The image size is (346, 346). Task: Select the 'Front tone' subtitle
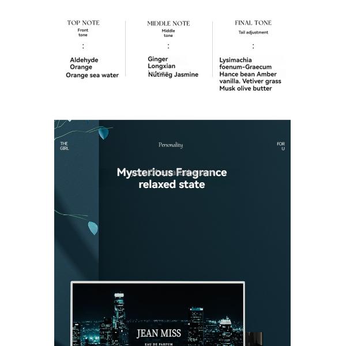[x=82, y=32]
